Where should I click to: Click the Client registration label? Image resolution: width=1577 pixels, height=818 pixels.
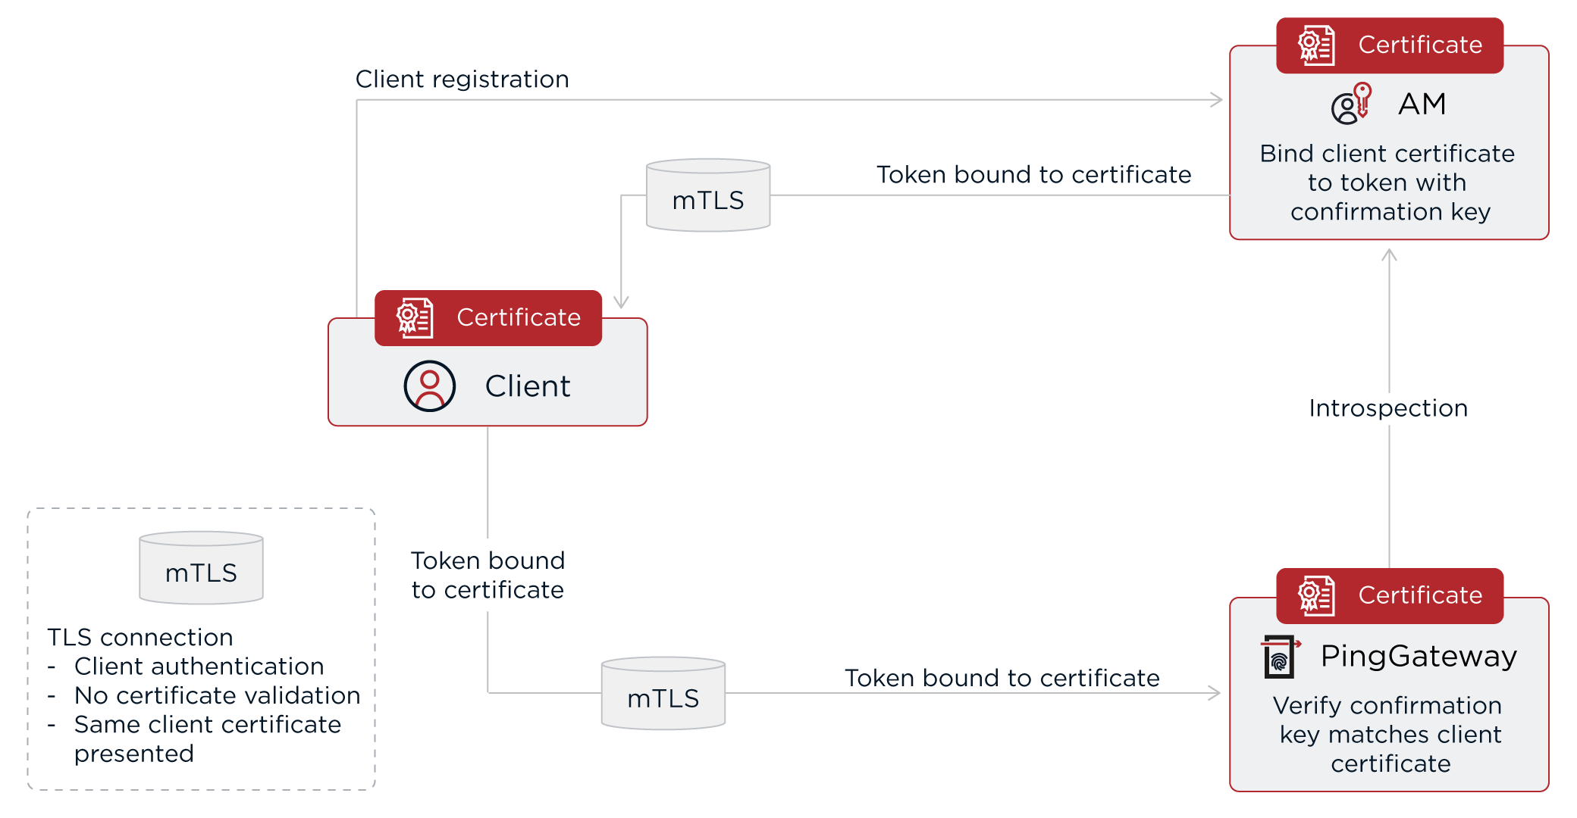[x=462, y=79]
